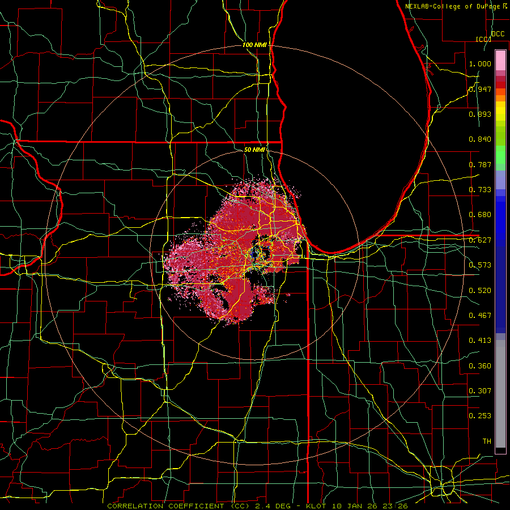This screenshot has height=510, width=510.
Task: Click the 0.893 legend value
Action: point(480,114)
